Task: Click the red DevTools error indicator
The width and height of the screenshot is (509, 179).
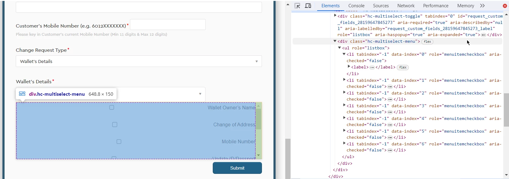Action: coord(505,6)
